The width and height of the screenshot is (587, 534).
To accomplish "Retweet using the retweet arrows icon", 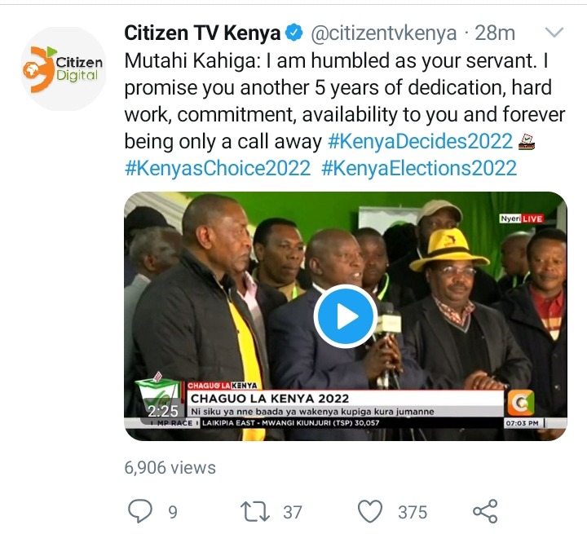I will point(255,511).
